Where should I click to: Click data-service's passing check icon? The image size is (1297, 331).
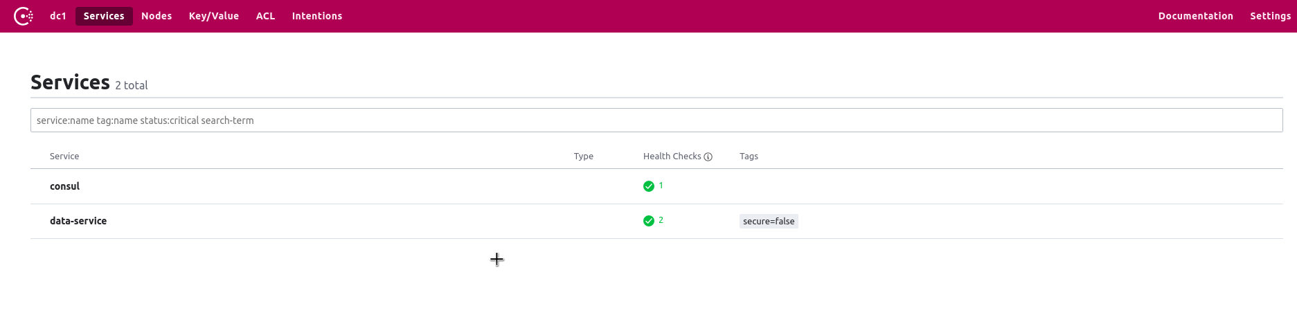649,221
